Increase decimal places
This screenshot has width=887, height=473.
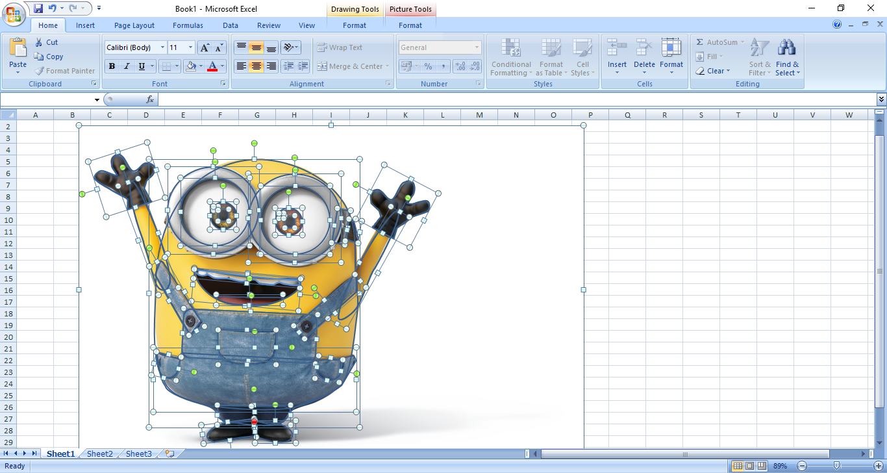(460, 66)
